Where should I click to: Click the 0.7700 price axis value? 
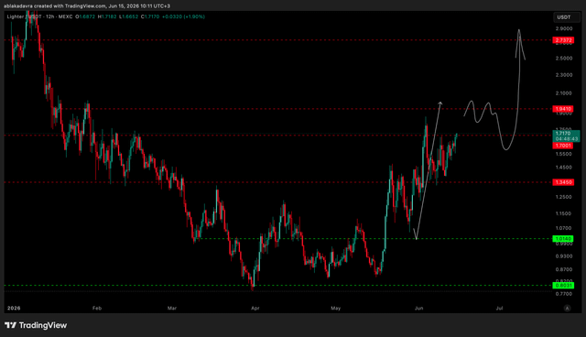coord(564,294)
